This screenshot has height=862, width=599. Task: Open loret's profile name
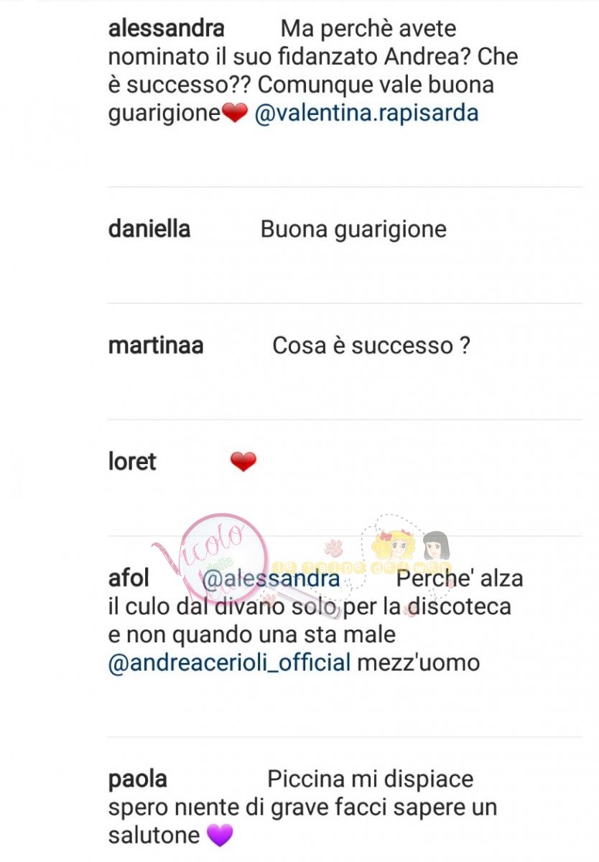coord(132,462)
